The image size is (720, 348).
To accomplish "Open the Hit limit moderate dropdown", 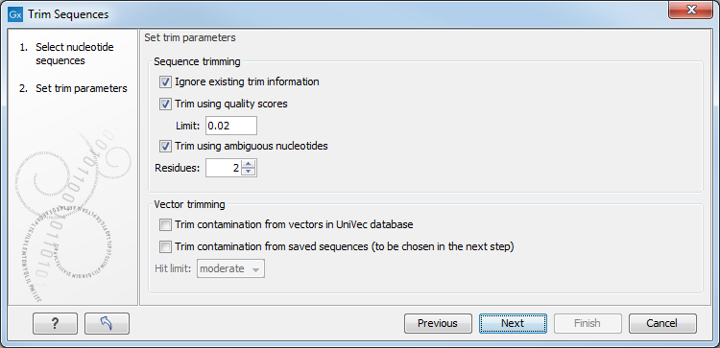I will tap(231, 268).
